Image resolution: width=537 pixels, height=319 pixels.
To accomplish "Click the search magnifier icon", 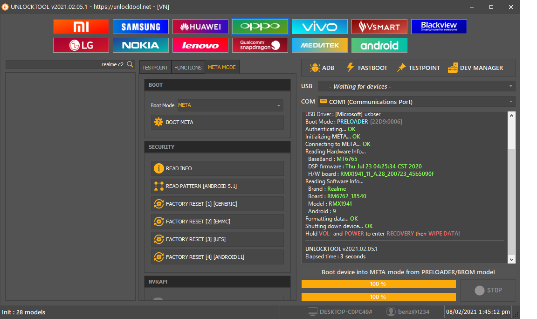I will (130, 64).
